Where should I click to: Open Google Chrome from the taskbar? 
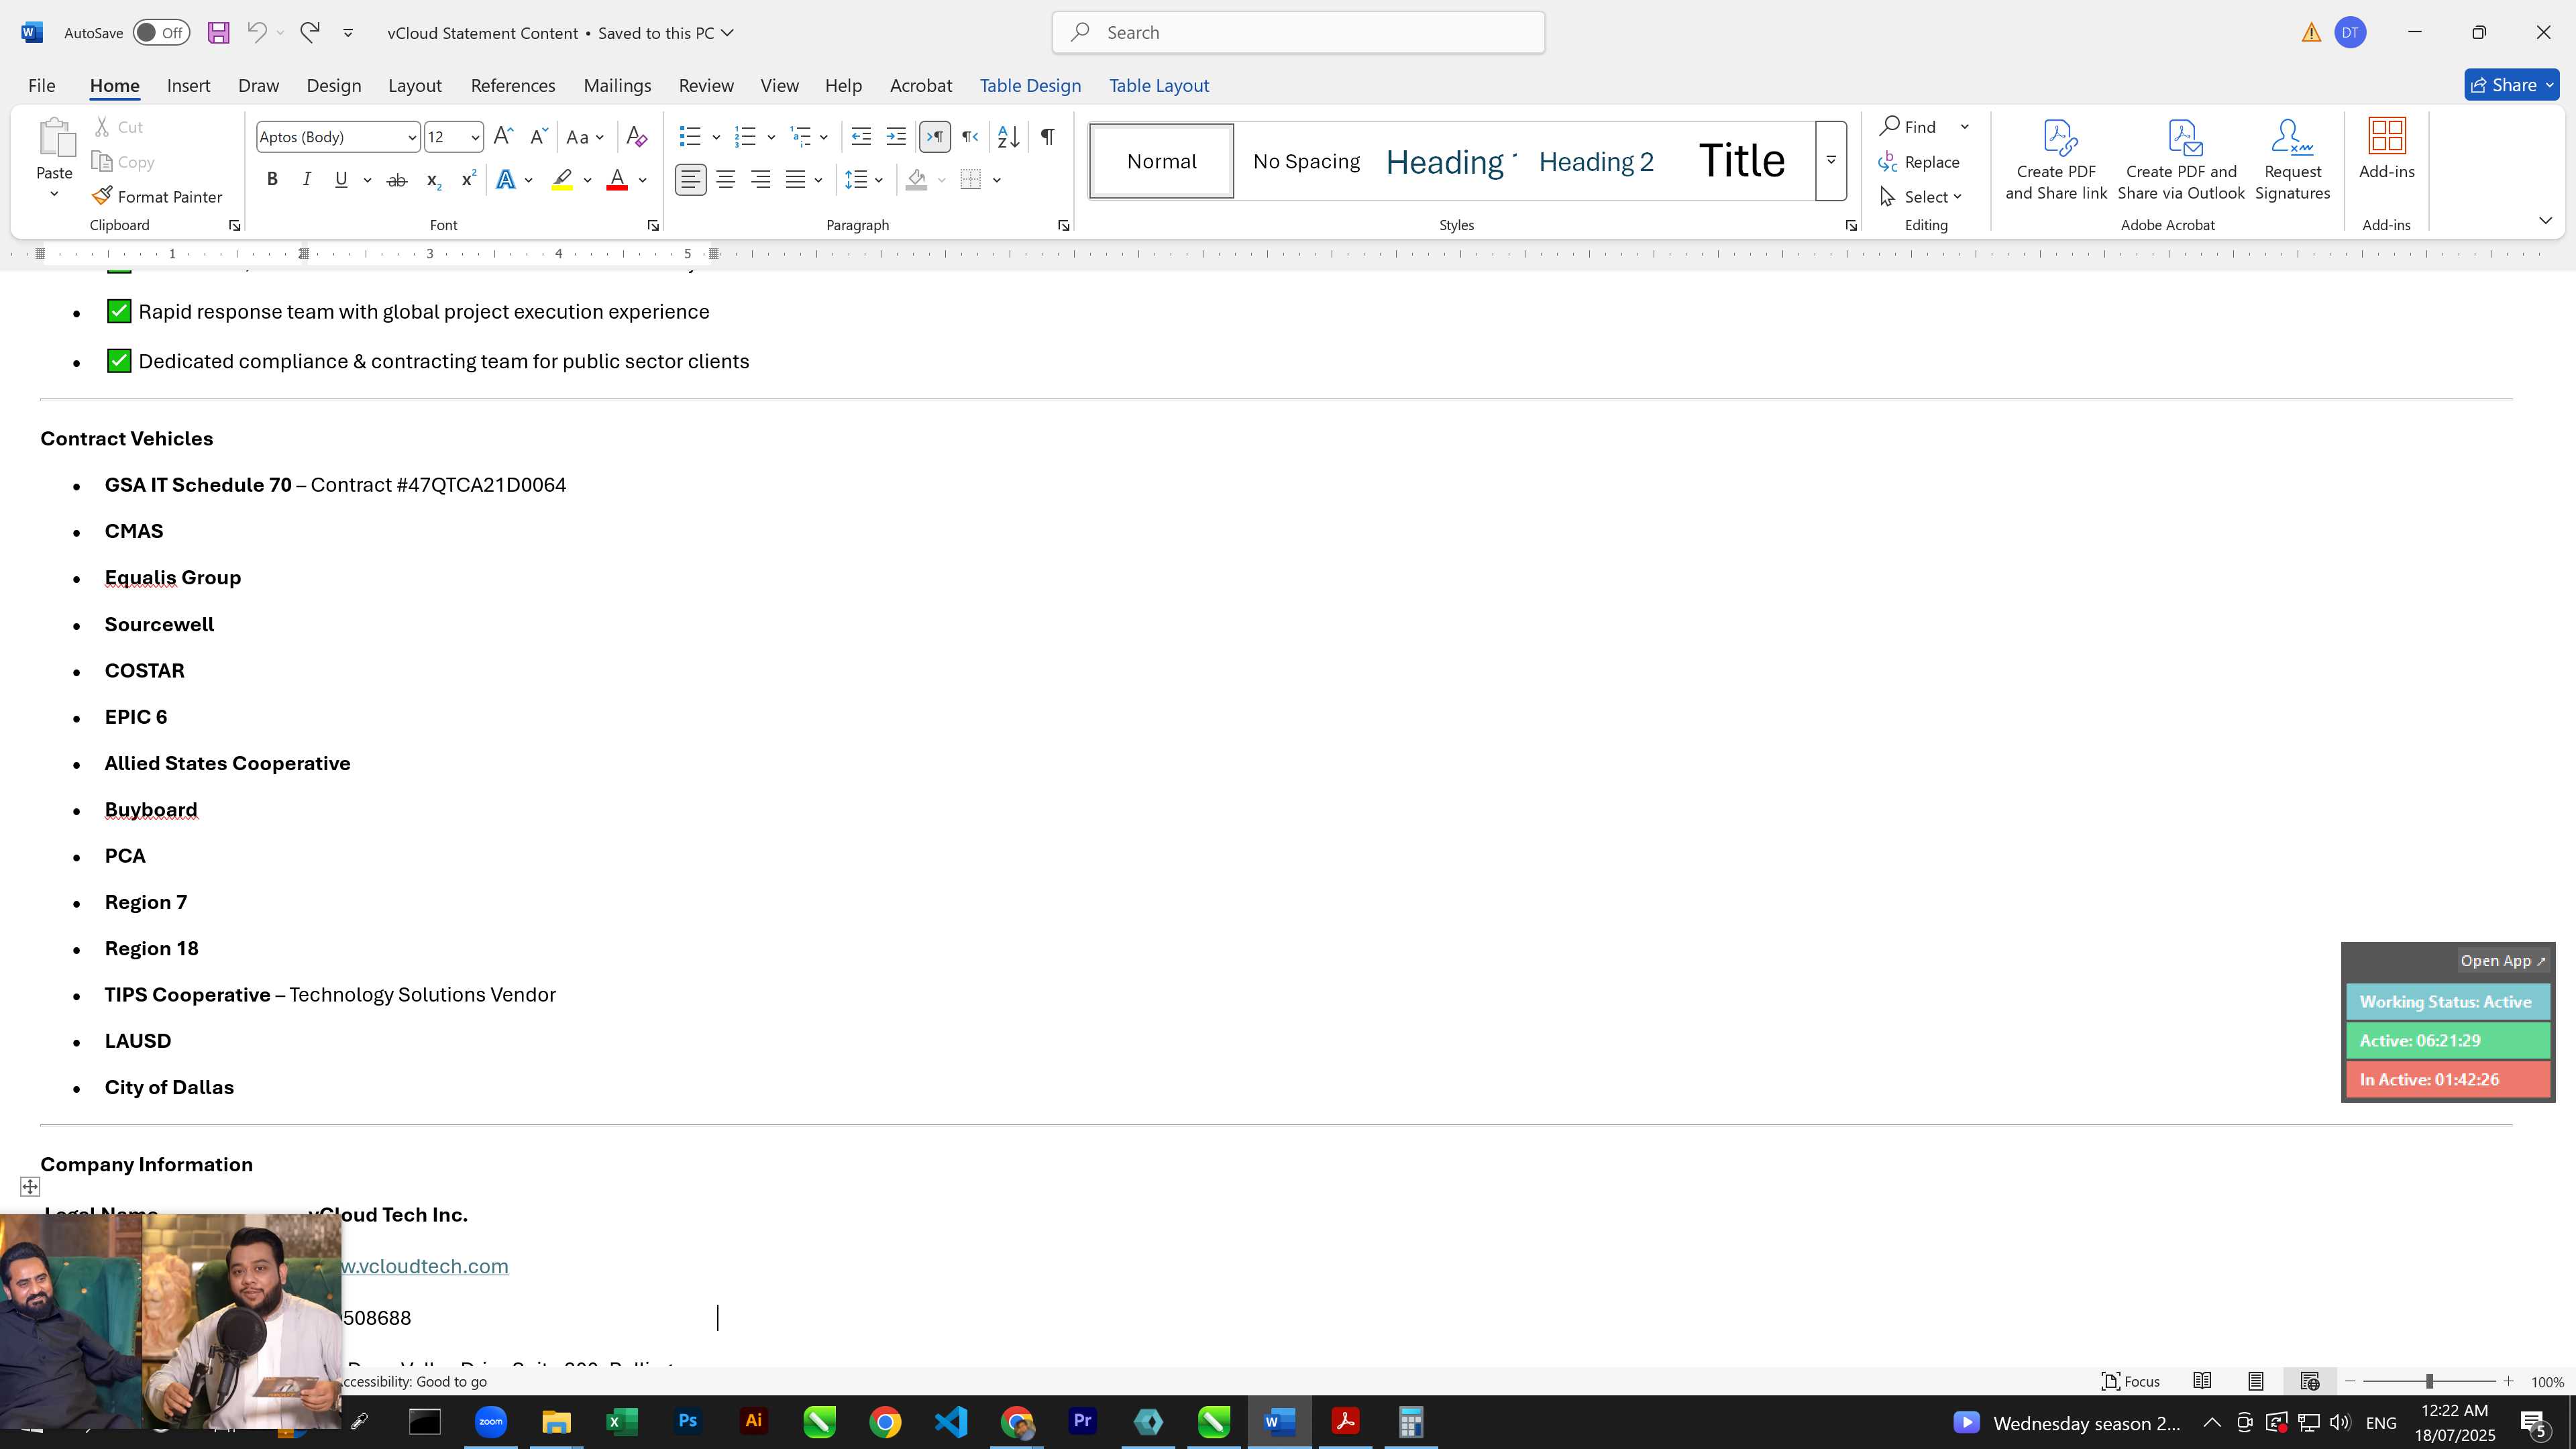(x=885, y=1422)
